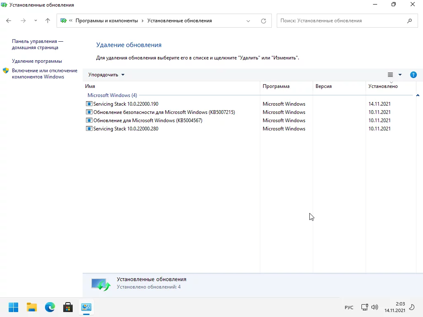This screenshot has height=317, width=423.
Task: Open 'Включение или отключение компонентов Windows'
Action: (45, 73)
